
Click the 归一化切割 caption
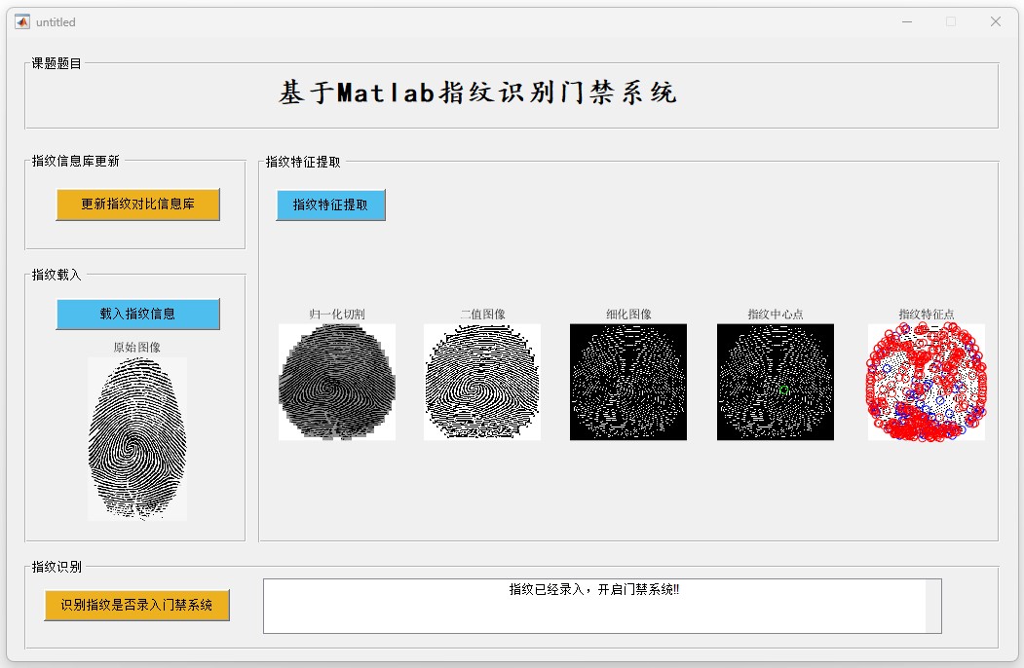(337, 315)
